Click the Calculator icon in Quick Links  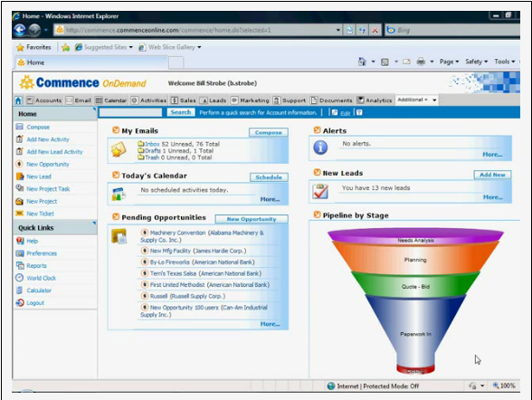coord(20,290)
